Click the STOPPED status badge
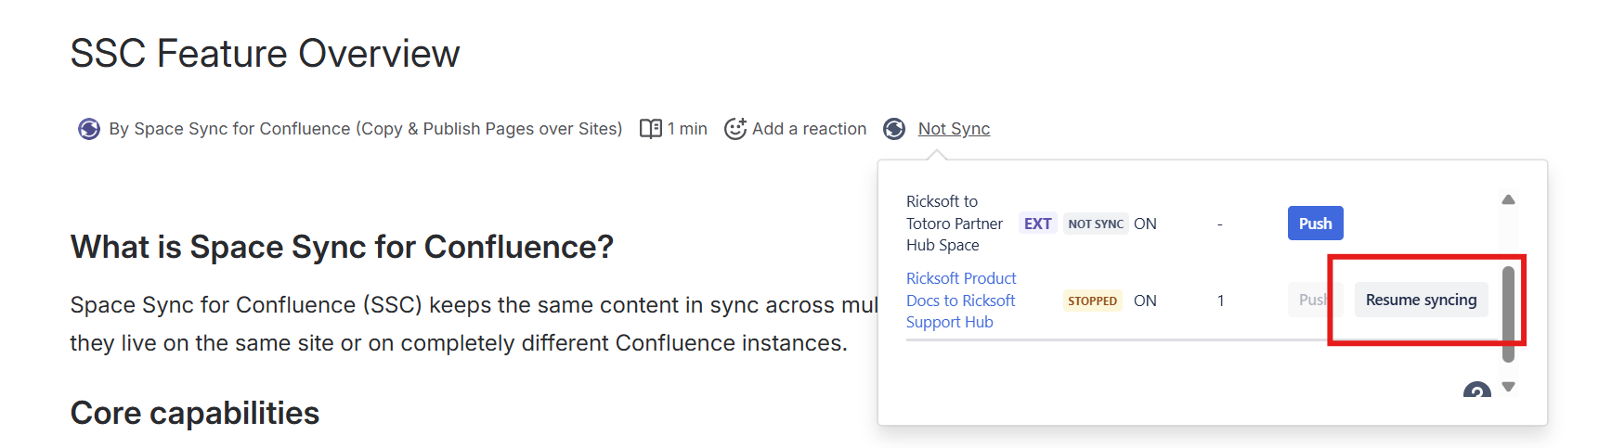This screenshot has height=448, width=1599. point(1092,301)
